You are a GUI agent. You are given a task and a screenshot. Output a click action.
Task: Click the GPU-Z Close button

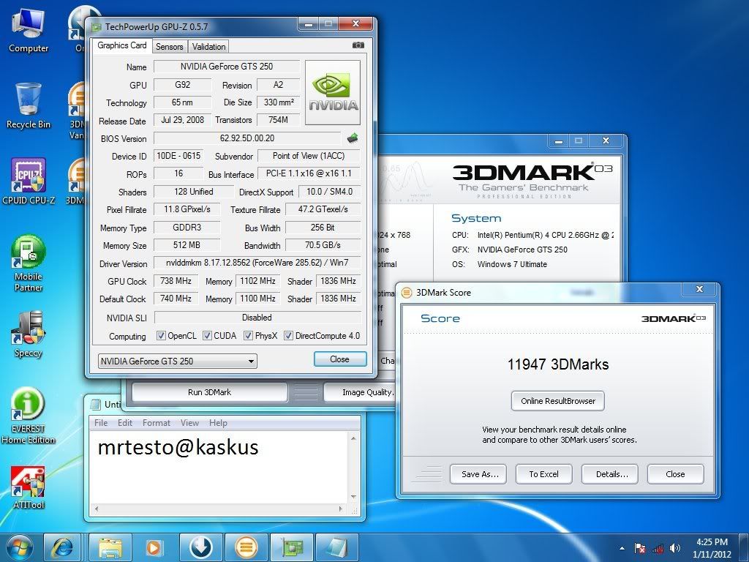340,359
